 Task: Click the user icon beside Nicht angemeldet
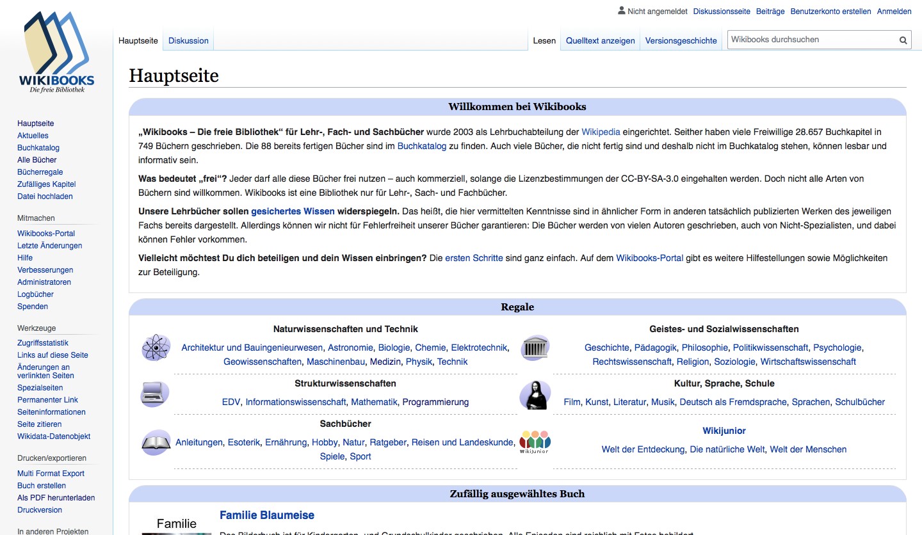(x=621, y=11)
